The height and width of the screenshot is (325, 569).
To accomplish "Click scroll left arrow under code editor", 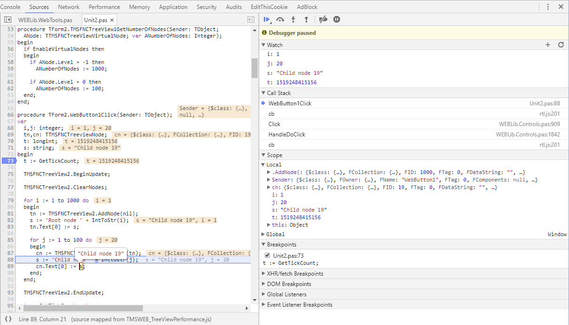I will (x=19, y=309).
